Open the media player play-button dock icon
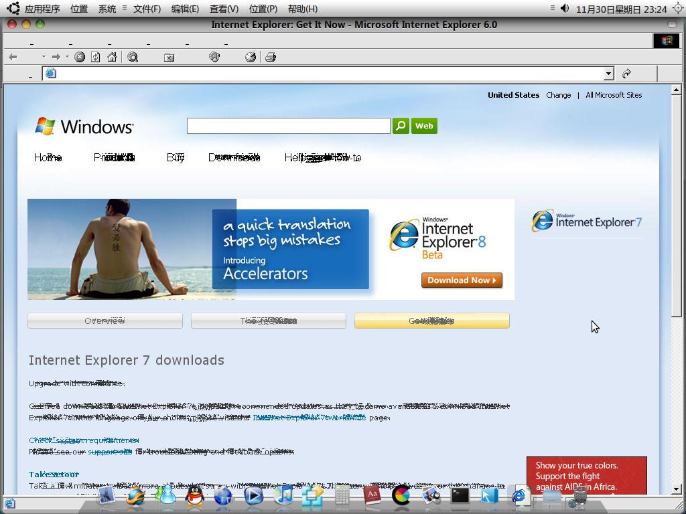686x514 pixels. [253, 496]
